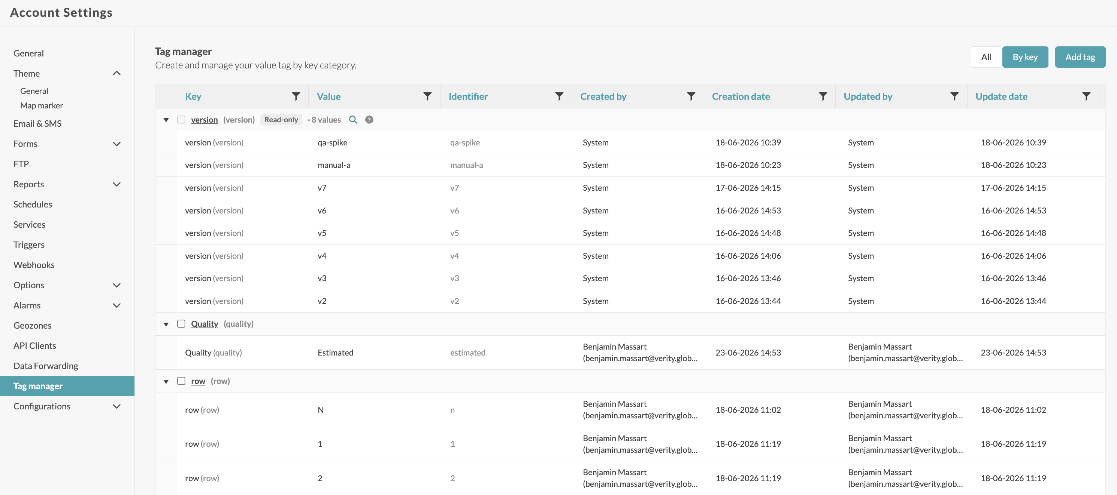Open Geozones settings
This screenshot has height=495, width=1117.
click(x=32, y=325)
